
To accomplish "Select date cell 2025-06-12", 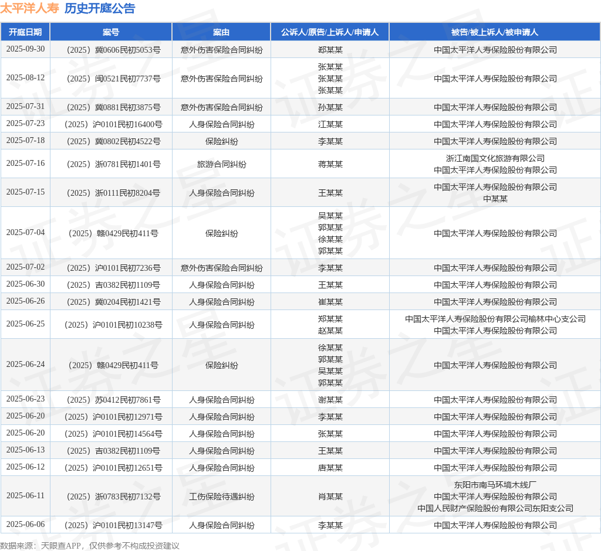I will coord(25,467).
